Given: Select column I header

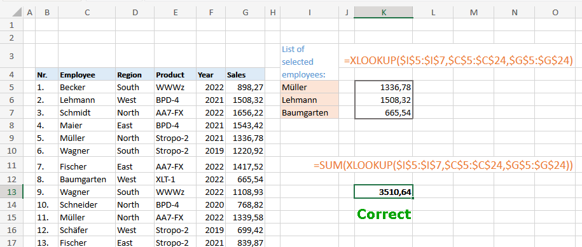Looking at the screenshot, I should [309, 12].
